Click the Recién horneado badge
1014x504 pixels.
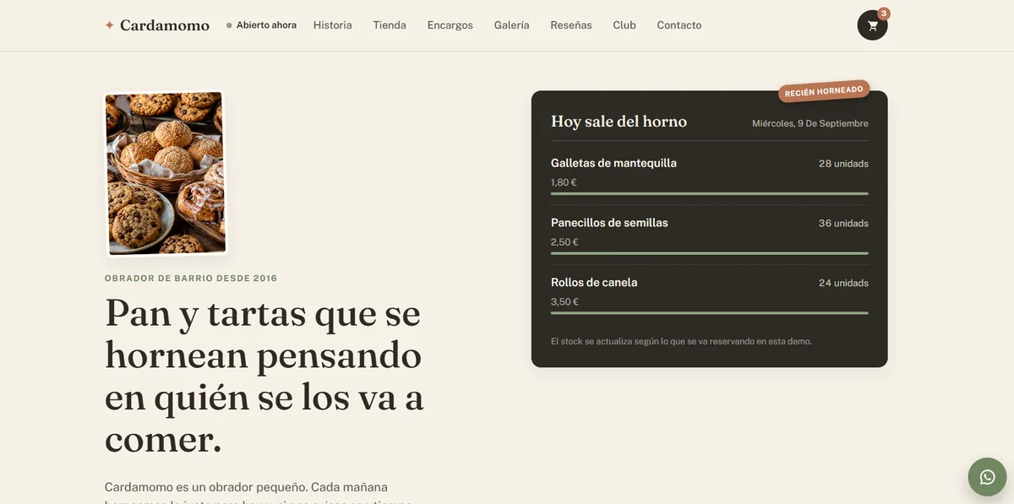tap(824, 91)
